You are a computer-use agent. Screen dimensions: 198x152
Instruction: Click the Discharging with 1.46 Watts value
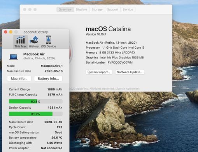click(x=54, y=143)
